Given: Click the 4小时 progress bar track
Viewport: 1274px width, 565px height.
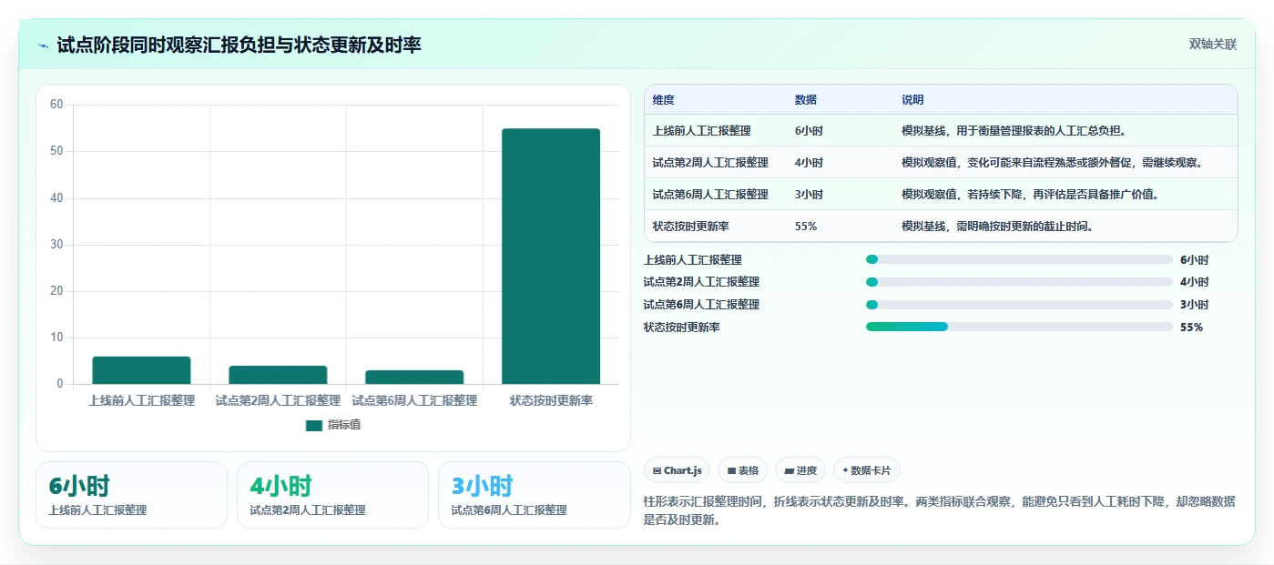Looking at the screenshot, I should tap(1019, 282).
